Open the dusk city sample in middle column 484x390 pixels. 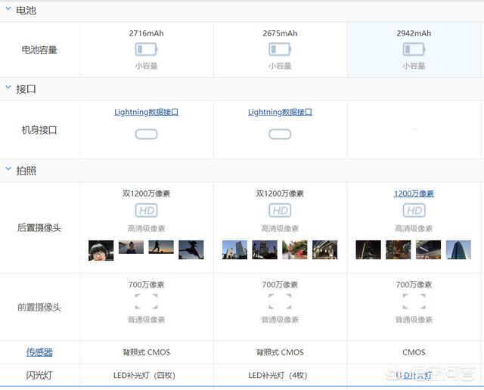(x=265, y=249)
